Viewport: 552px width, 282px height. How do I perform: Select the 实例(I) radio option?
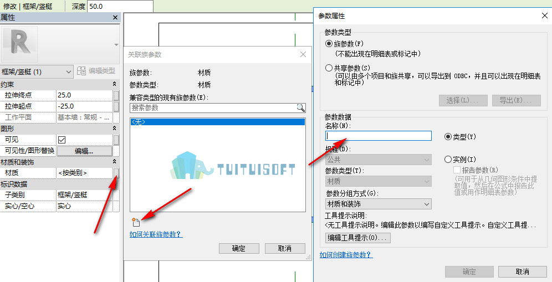[x=448, y=160]
